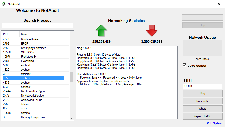
Task: Toggle the save output checkbox
Action: click(185, 66)
